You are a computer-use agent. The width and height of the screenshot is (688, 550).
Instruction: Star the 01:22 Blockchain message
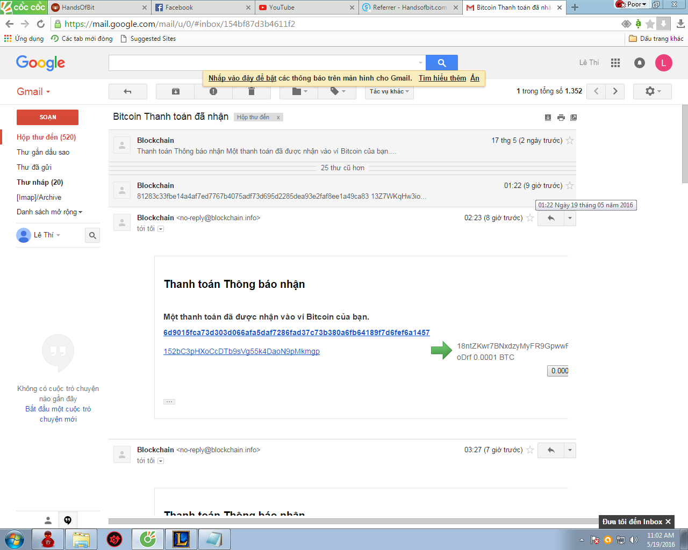(570, 186)
